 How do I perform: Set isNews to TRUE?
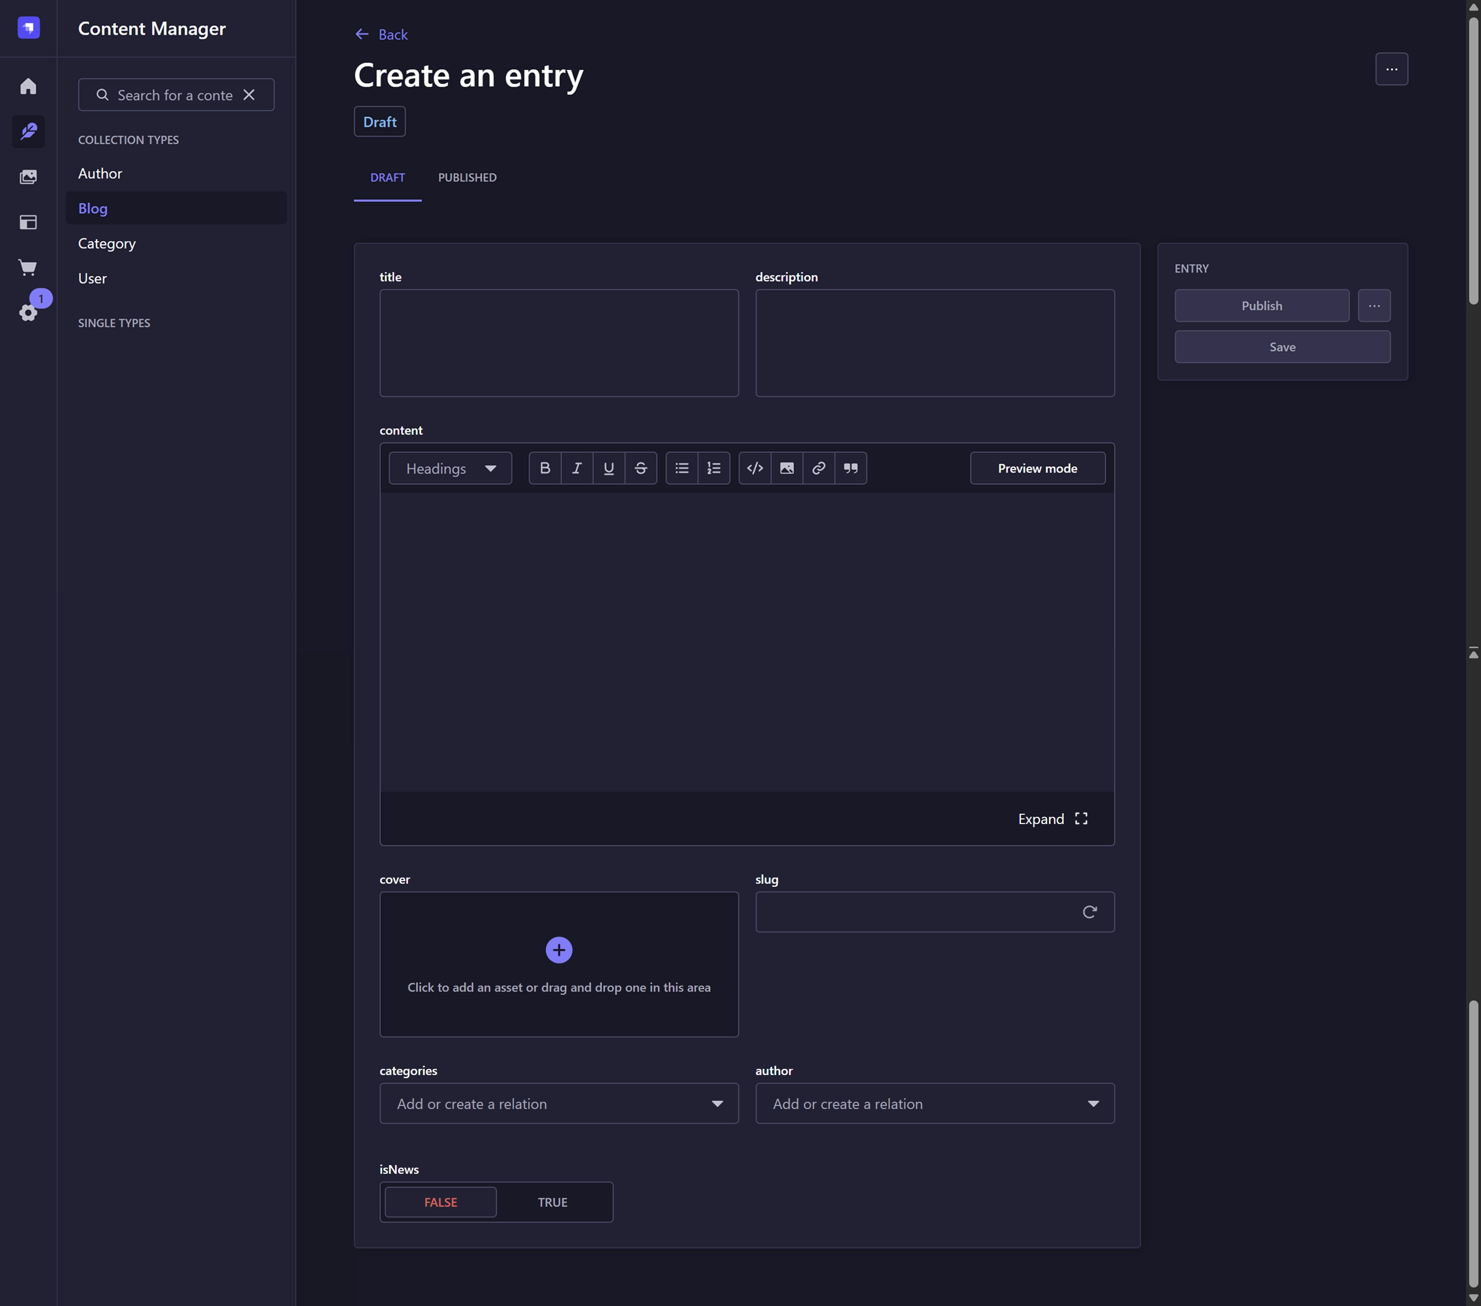click(x=553, y=1202)
